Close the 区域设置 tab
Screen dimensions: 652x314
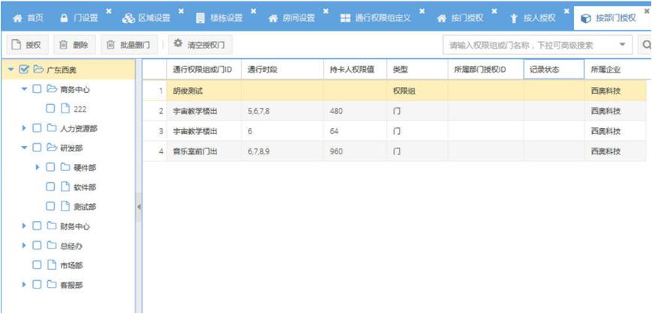pos(181,10)
